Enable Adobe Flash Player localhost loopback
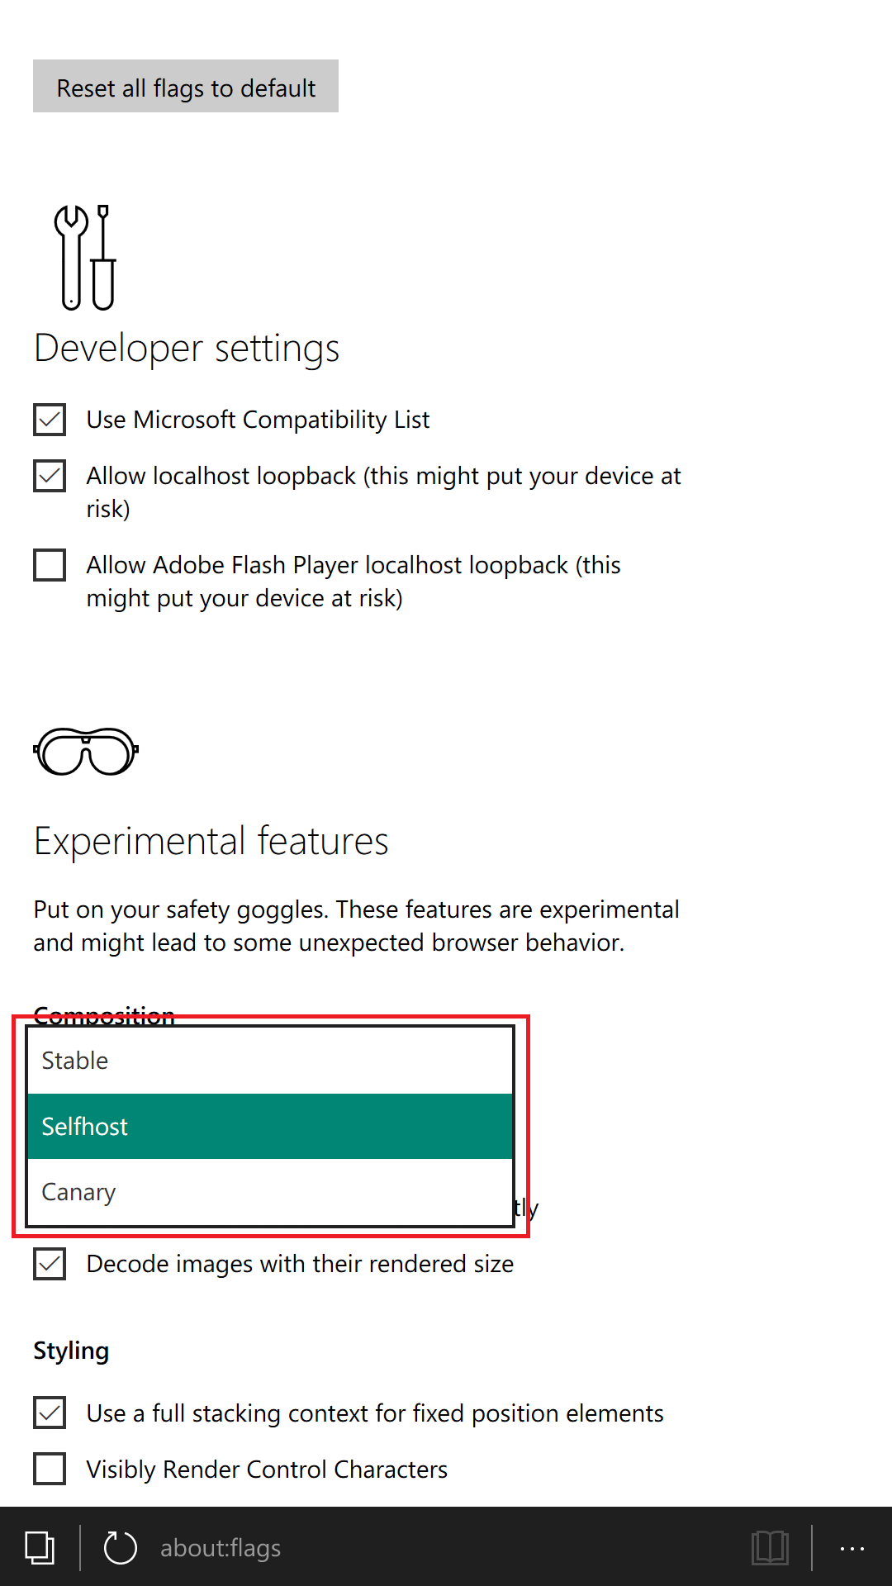Screen dimensions: 892x1586 [50, 565]
